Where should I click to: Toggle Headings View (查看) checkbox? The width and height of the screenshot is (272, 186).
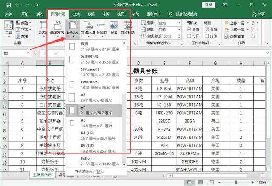tap(207, 29)
